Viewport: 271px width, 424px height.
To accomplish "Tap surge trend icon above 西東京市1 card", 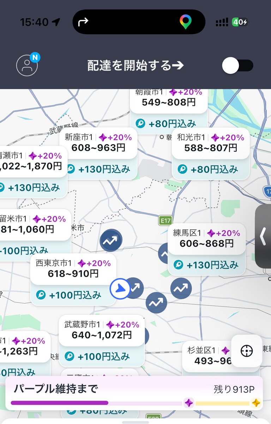I will click(x=111, y=240).
